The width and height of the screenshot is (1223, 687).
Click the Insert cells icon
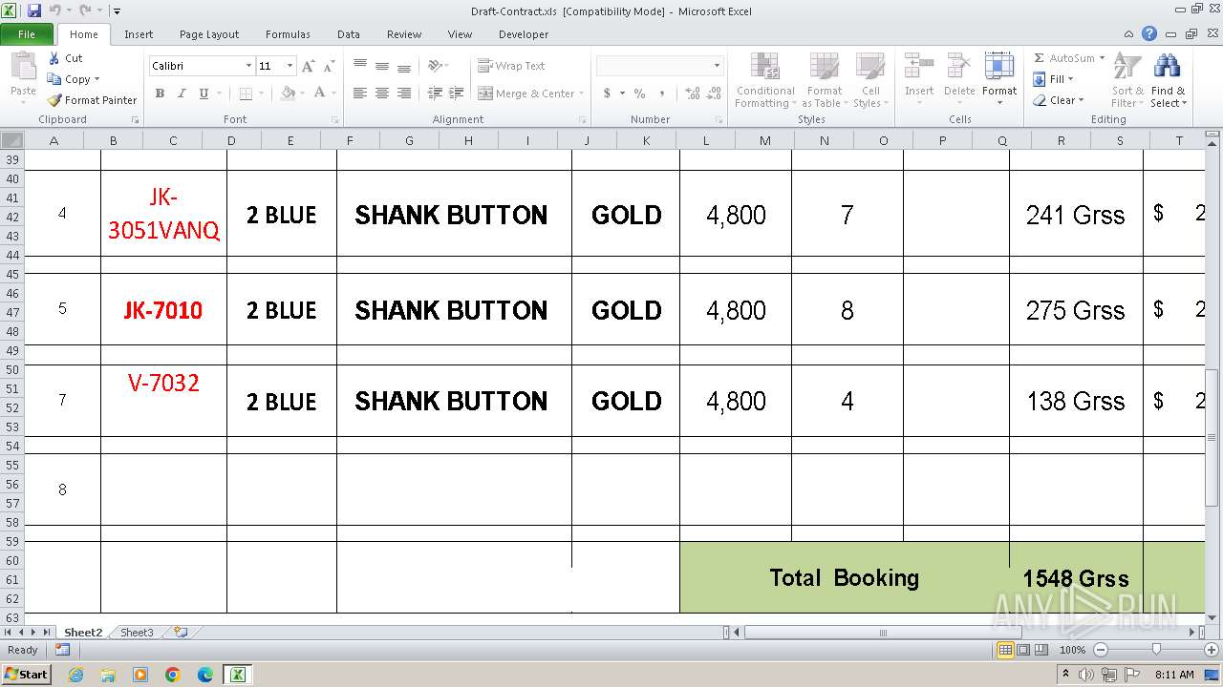919,67
